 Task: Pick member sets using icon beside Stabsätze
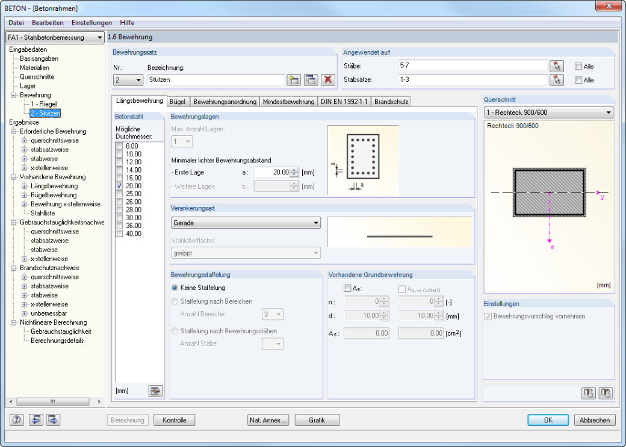tap(557, 80)
